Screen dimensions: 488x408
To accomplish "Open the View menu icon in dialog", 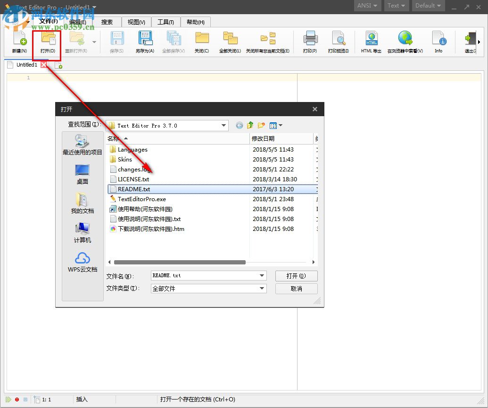I will [276, 125].
